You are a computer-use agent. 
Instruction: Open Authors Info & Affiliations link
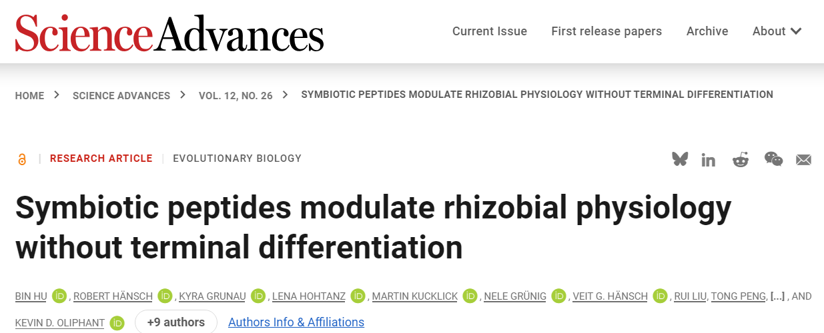click(296, 322)
